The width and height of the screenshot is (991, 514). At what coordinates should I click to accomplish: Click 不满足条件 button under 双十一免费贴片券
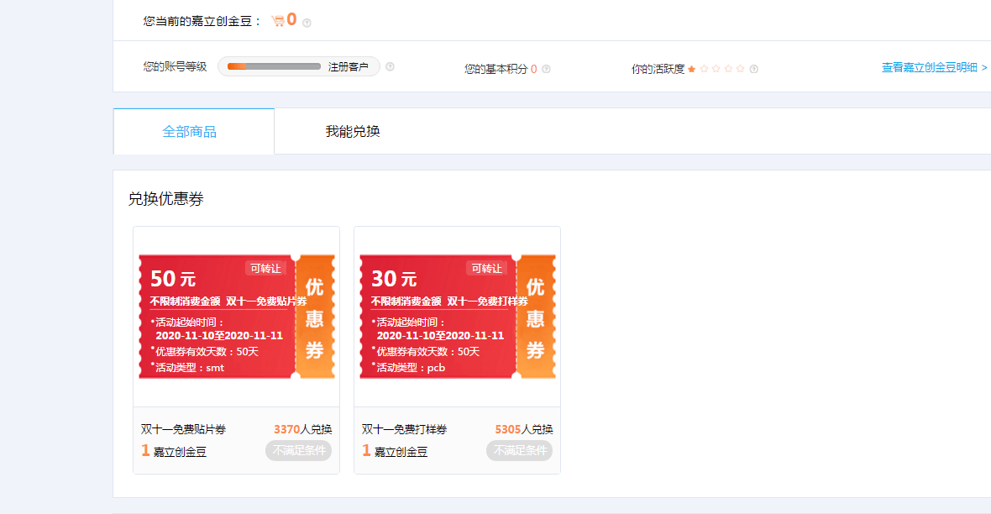(x=298, y=451)
